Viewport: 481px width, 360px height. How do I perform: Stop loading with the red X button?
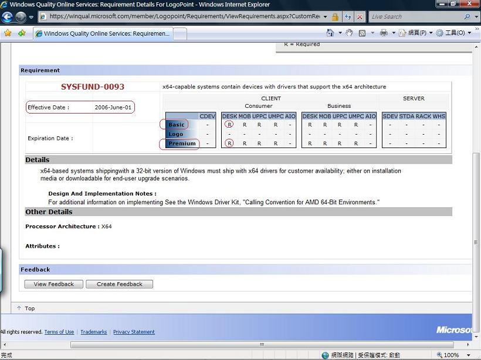click(x=360, y=17)
